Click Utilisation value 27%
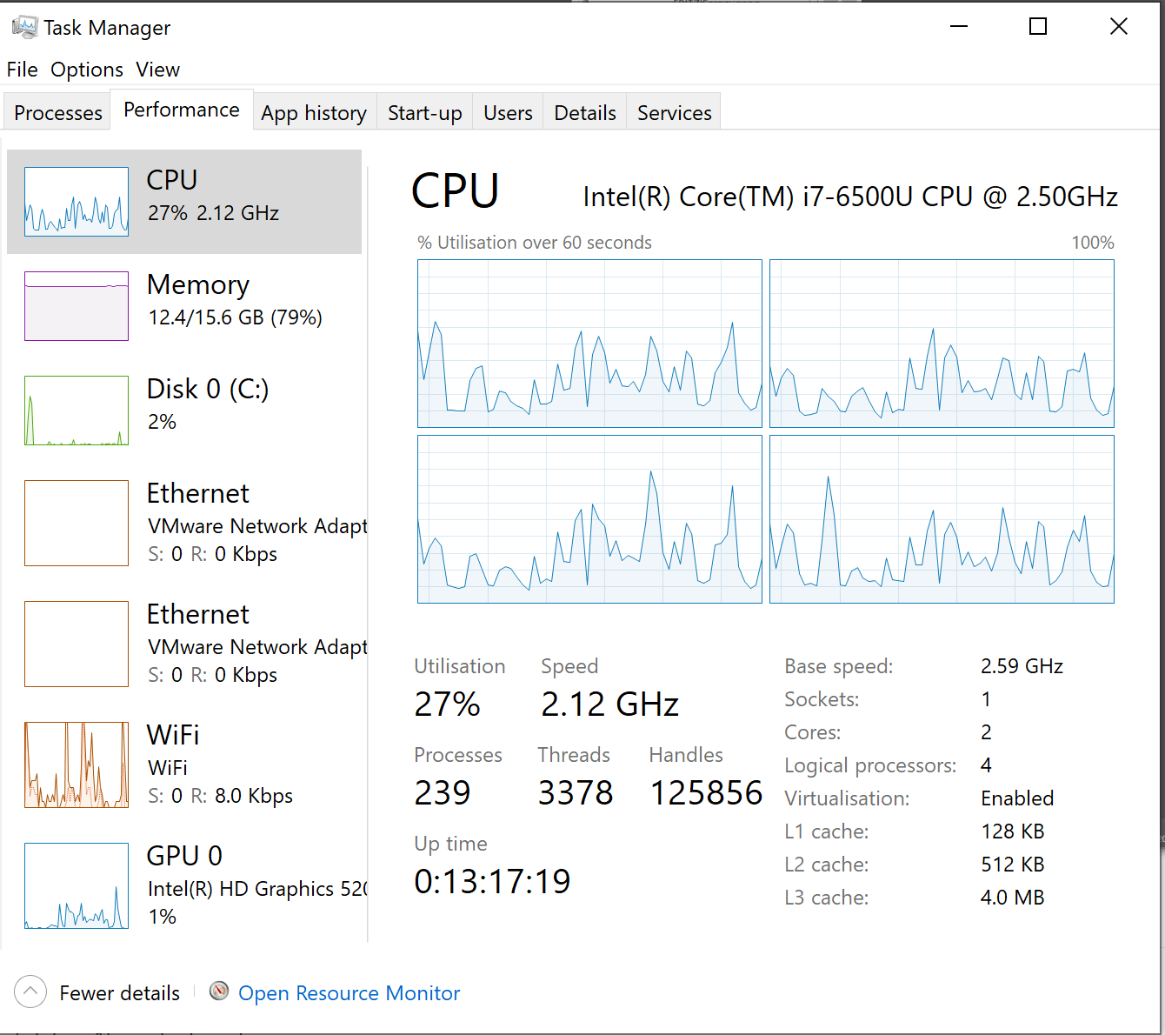This screenshot has height=1035, width=1165. tap(447, 704)
